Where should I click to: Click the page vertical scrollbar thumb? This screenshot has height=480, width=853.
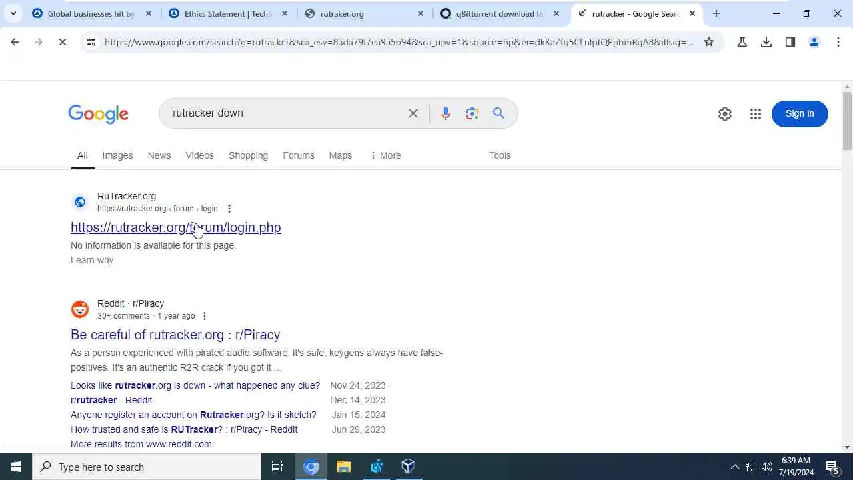(x=848, y=121)
